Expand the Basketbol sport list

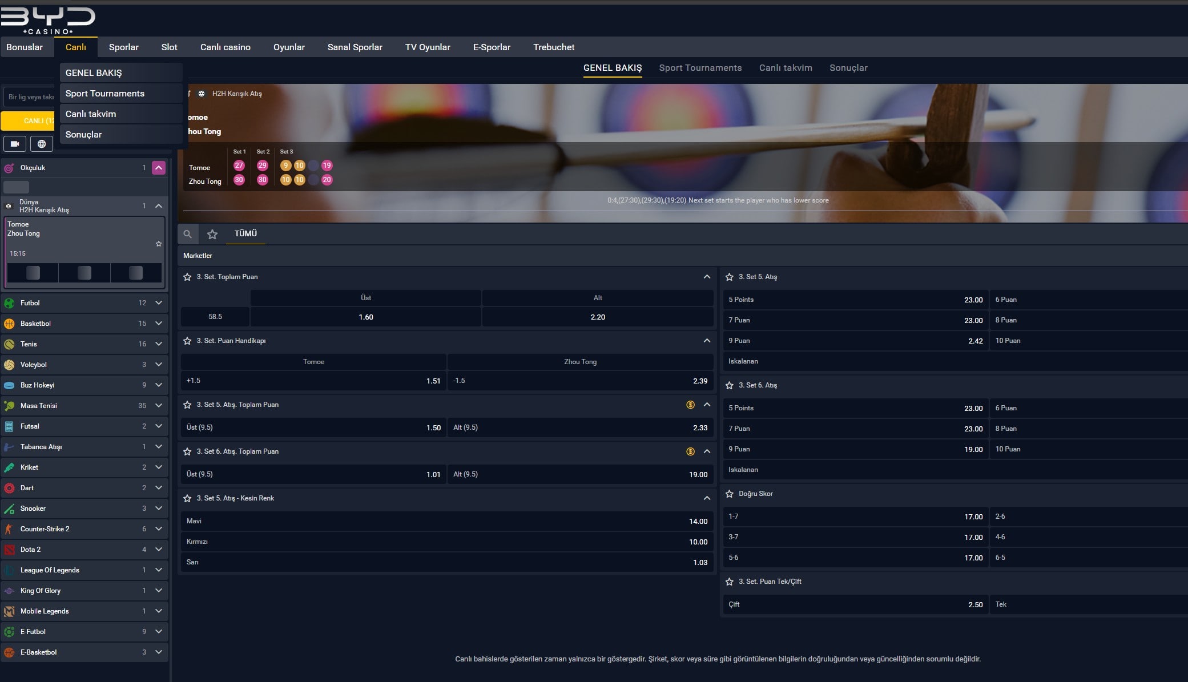[x=159, y=324]
